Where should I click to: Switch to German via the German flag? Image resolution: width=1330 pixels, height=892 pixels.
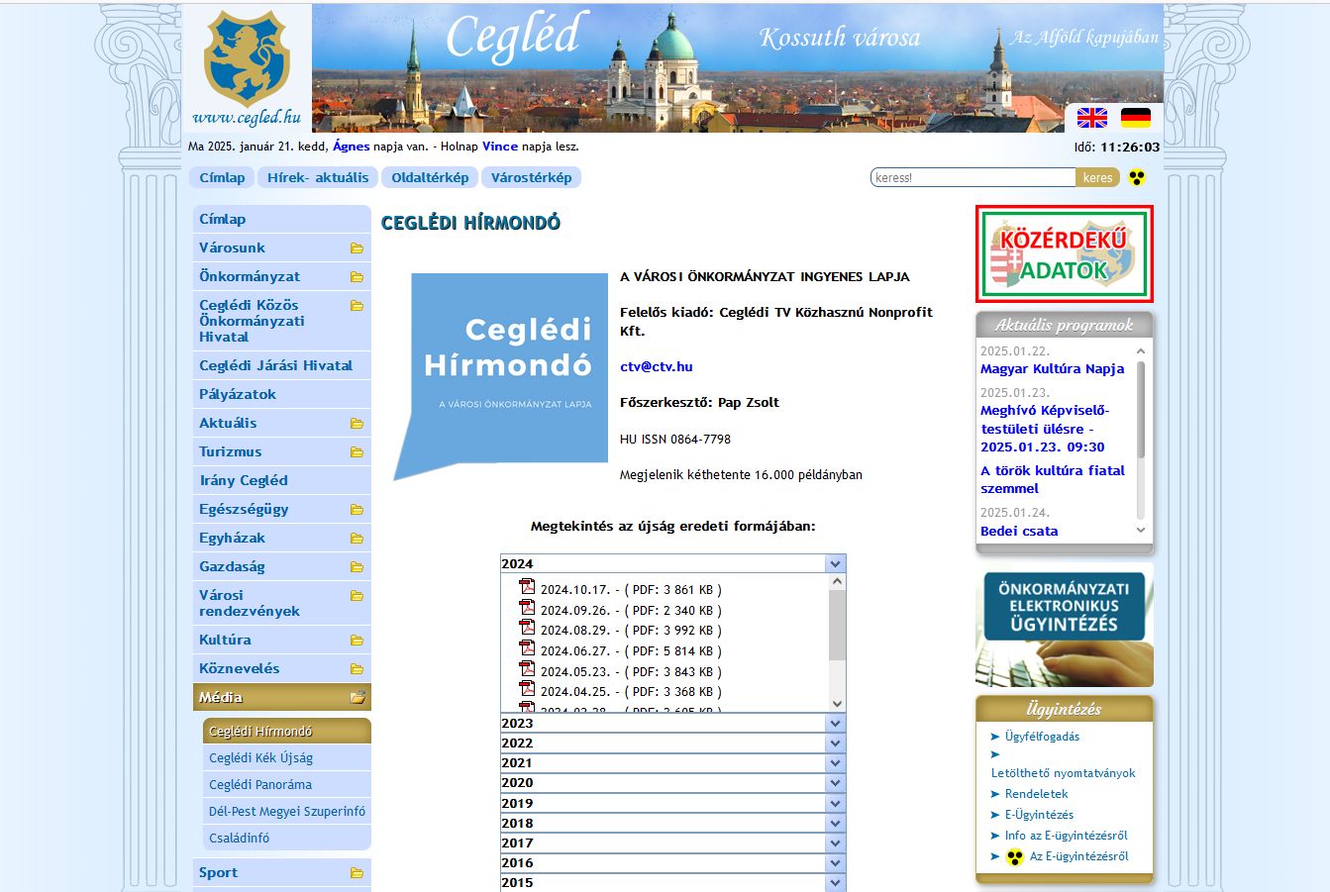[x=1136, y=118]
